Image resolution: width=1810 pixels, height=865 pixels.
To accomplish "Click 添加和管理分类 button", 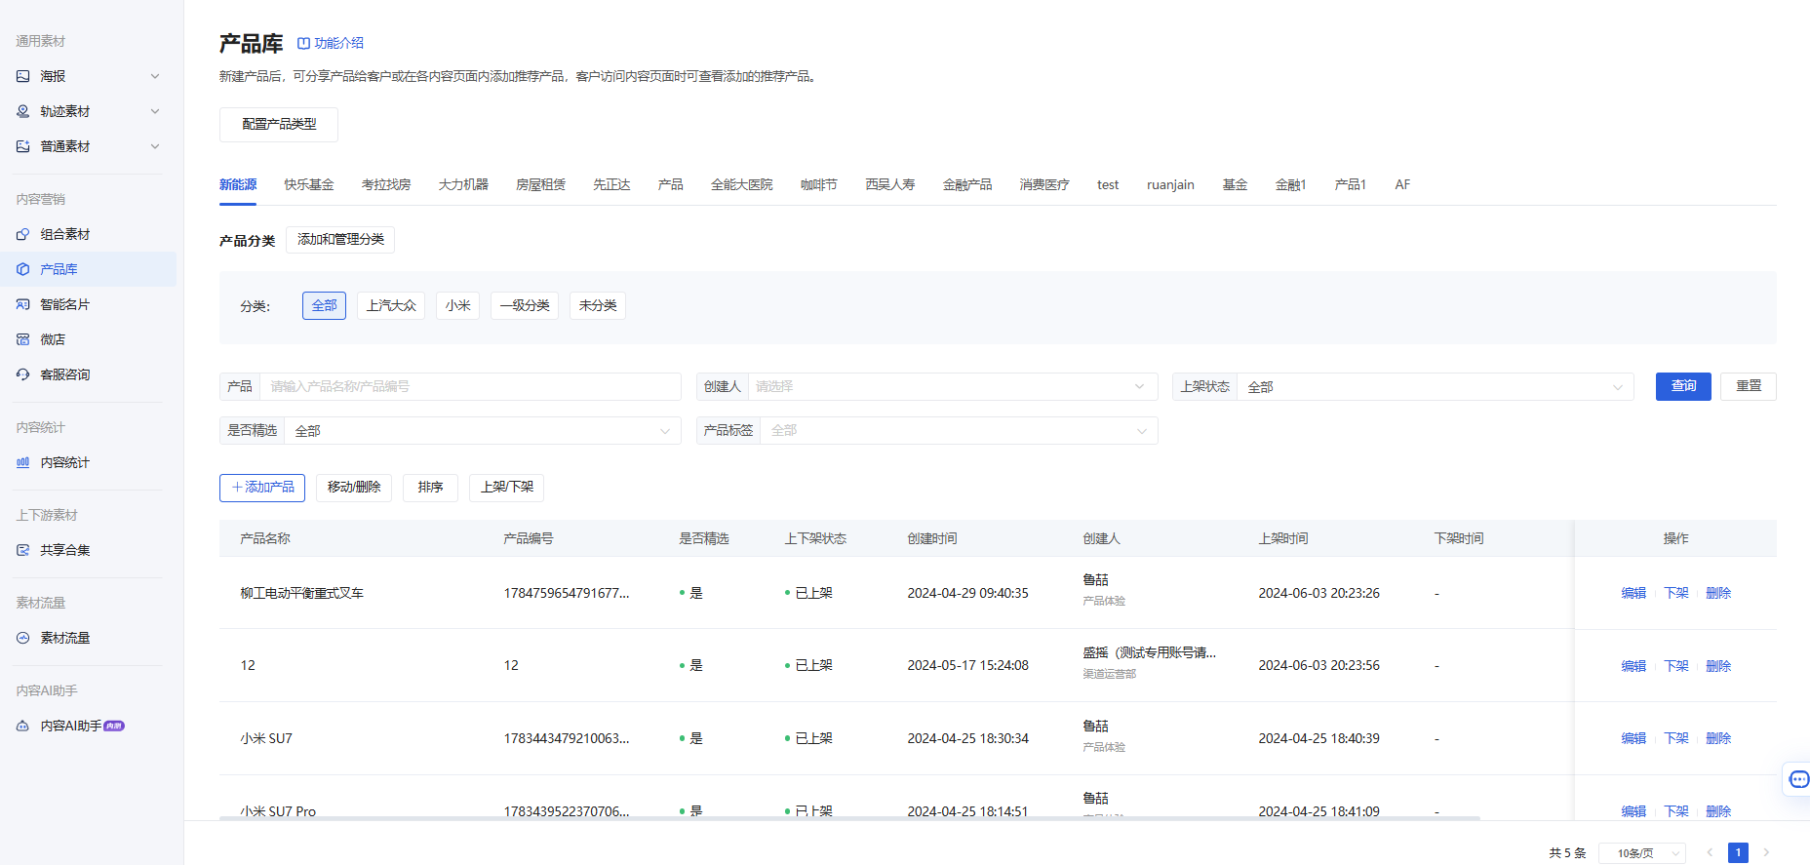I will [340, 240].
